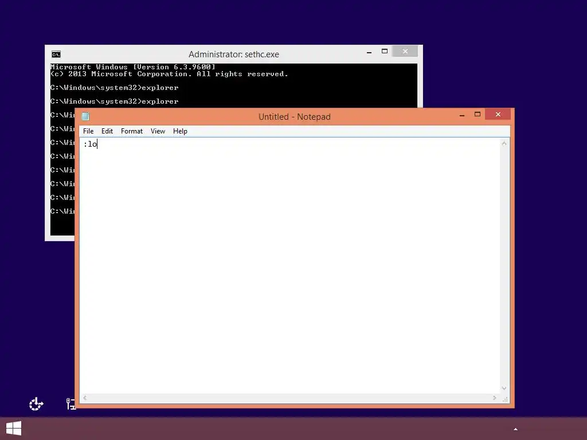Click the sethc.exe command prompt icon
Viewport: 587px width, 440px height.
(x=56, y=54)
